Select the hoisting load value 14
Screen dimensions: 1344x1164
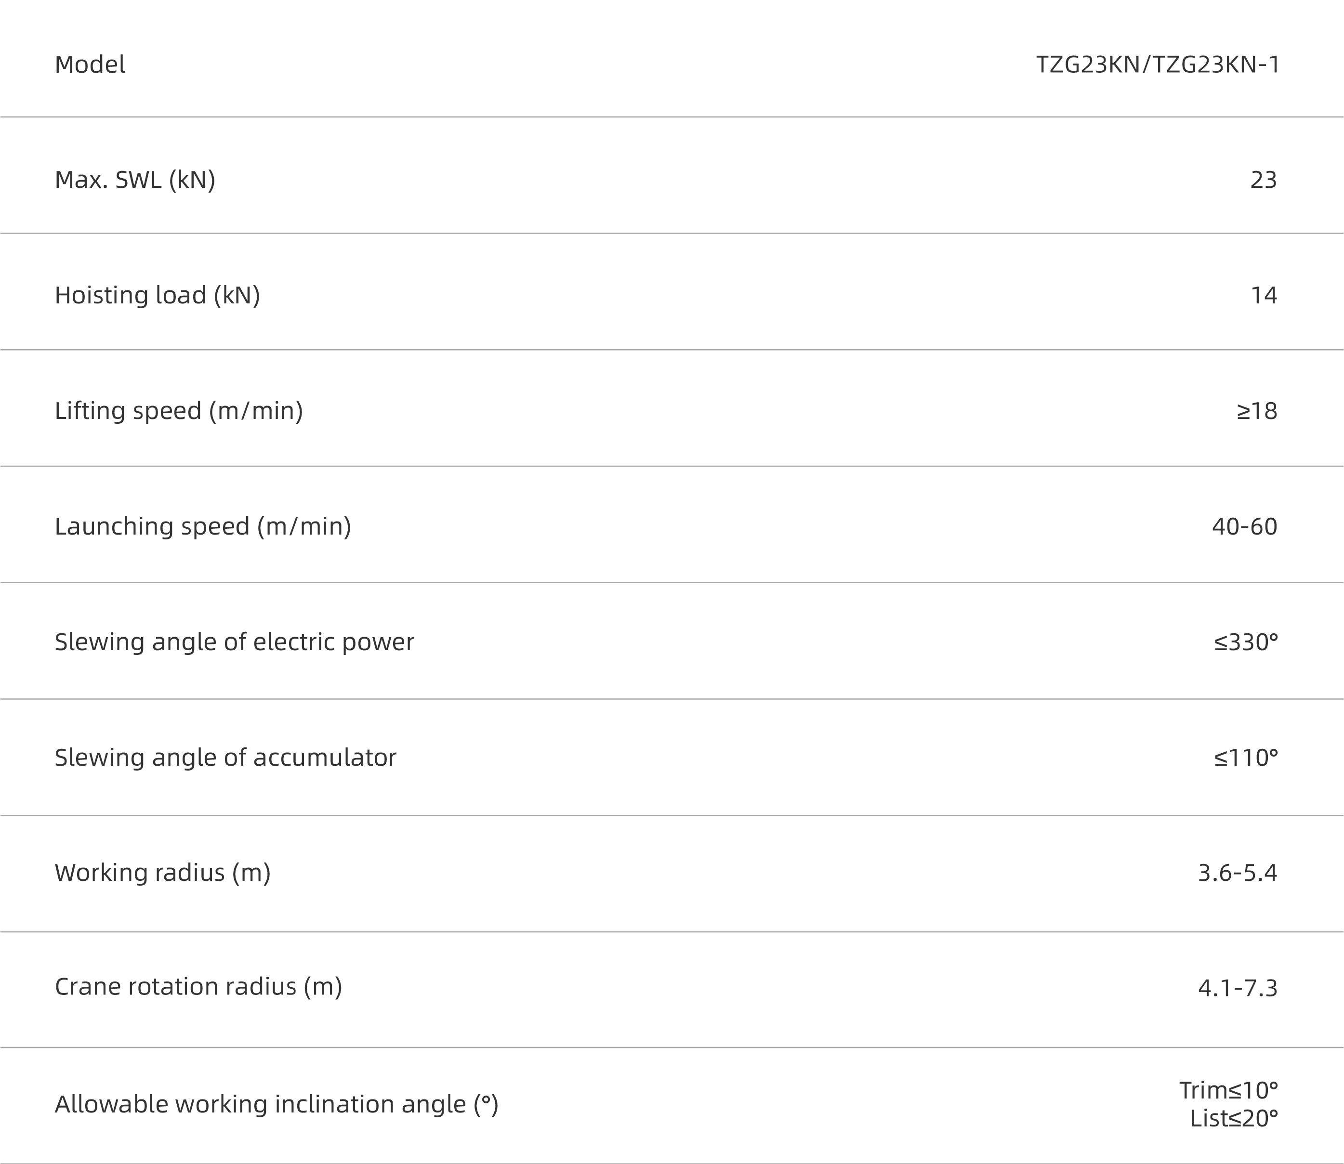[x=1264, y=296]
